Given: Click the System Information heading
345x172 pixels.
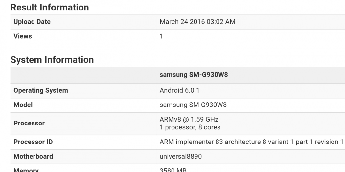Looking at the screenshot, I should click(x=52, y=60).
